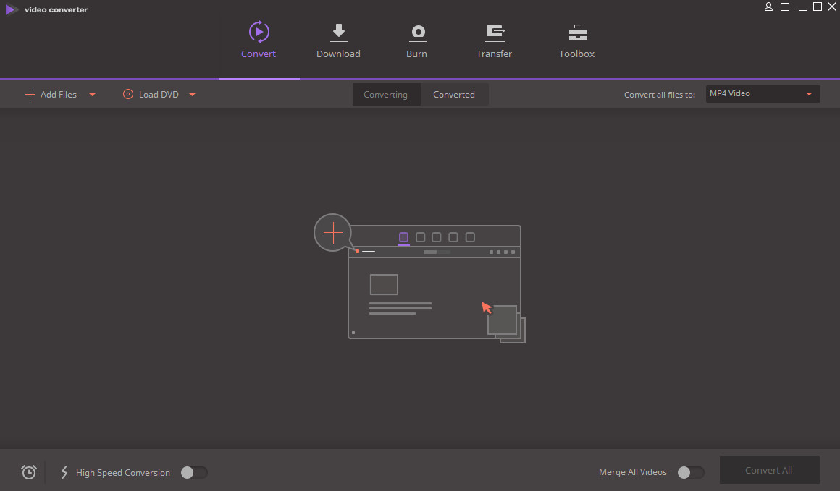
Task: Click the Add Files button
Action: (x=51, y=95)
